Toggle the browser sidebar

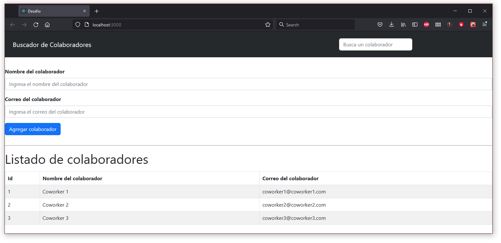click(415, 24)
